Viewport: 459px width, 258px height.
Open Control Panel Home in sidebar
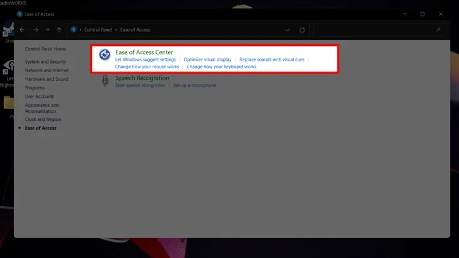click(x=45, y=49)
